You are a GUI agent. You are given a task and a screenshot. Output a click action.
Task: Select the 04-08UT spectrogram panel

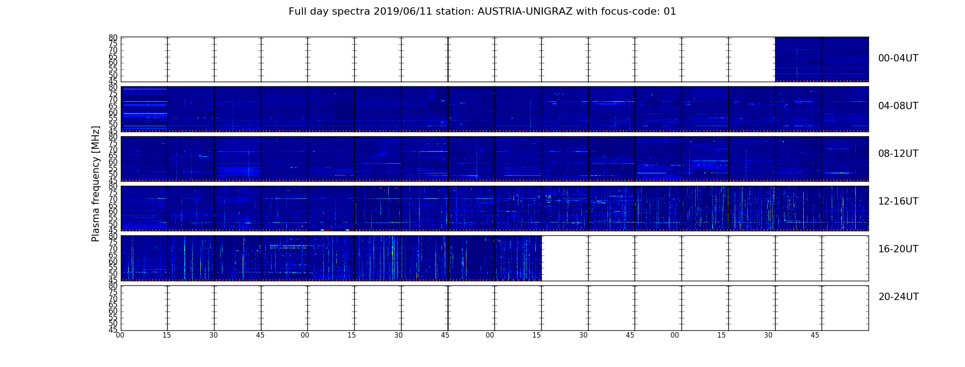[x=495, y=109]
